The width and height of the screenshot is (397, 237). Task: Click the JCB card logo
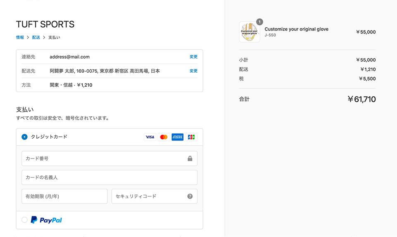[191, 137]
